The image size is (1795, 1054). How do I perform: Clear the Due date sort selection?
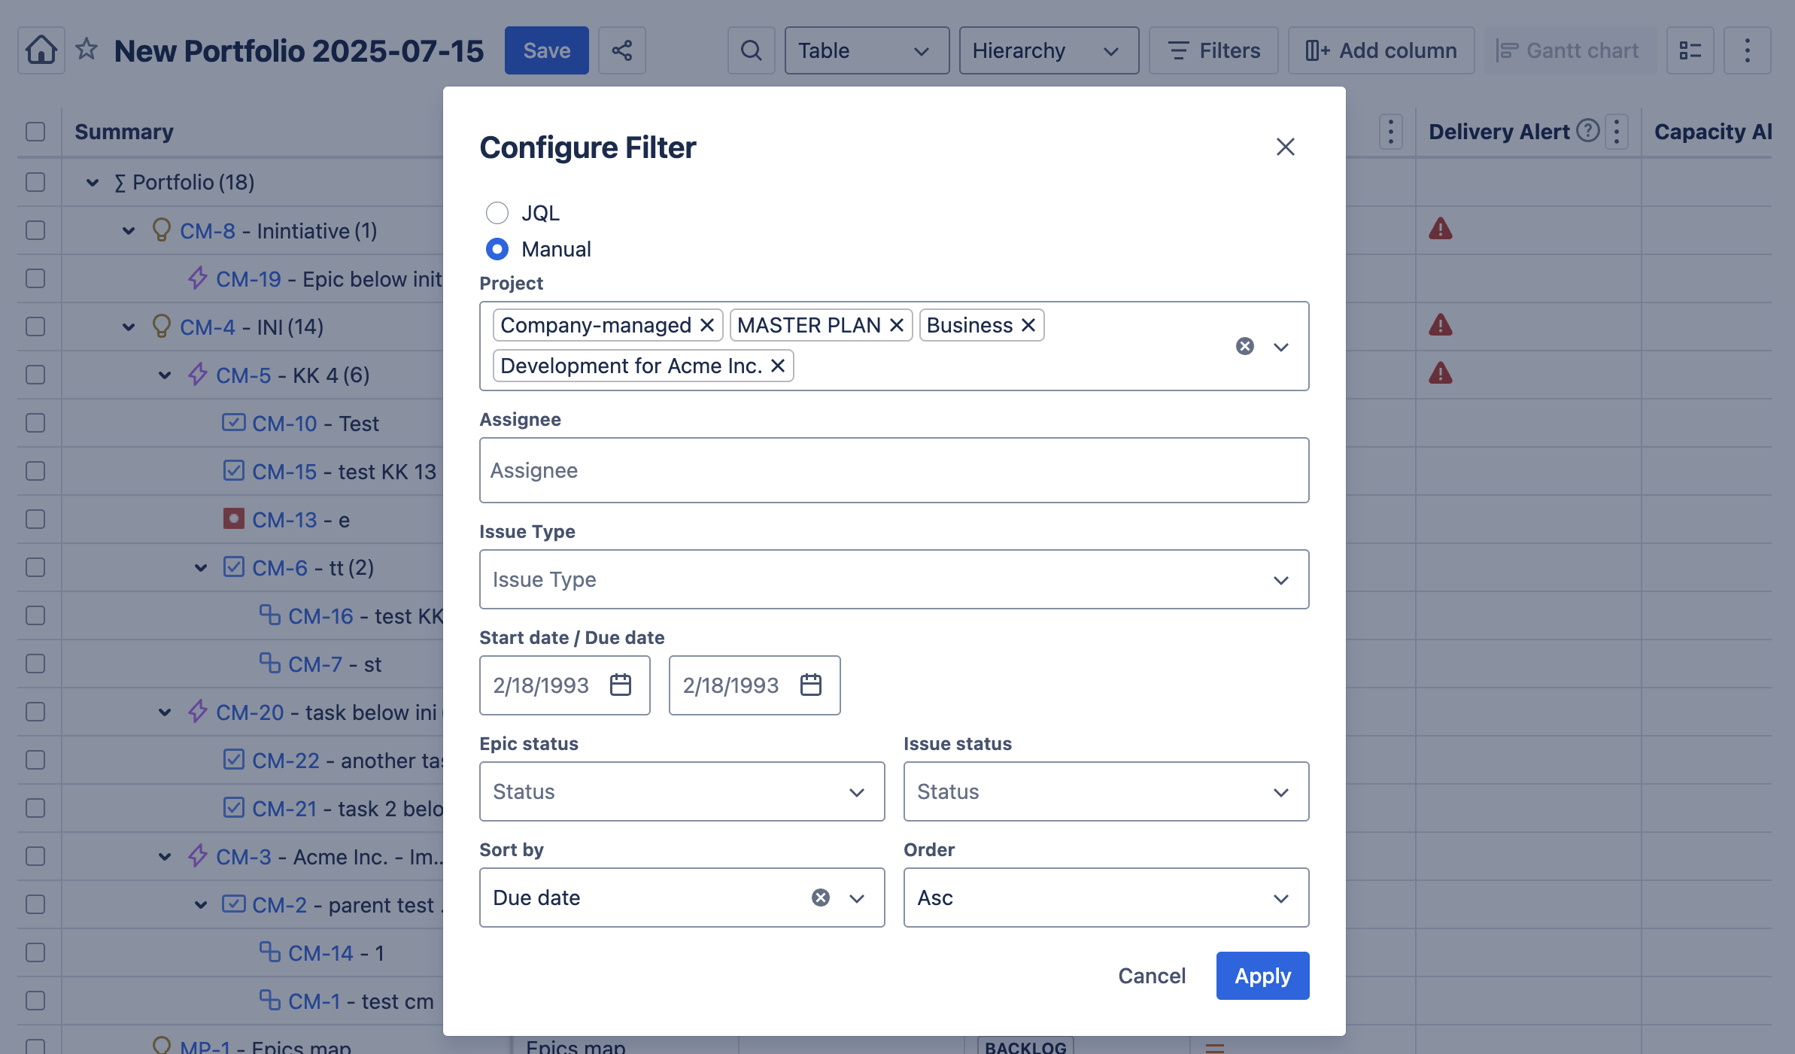820,898
